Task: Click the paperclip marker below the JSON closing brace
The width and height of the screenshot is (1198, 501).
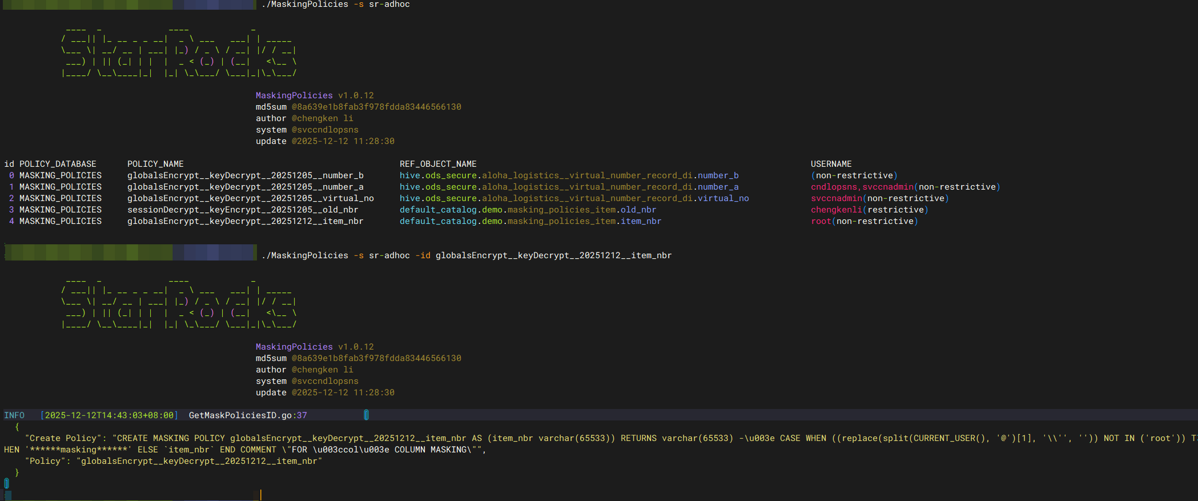Action: pyautogui.click(x=6, y=483)
